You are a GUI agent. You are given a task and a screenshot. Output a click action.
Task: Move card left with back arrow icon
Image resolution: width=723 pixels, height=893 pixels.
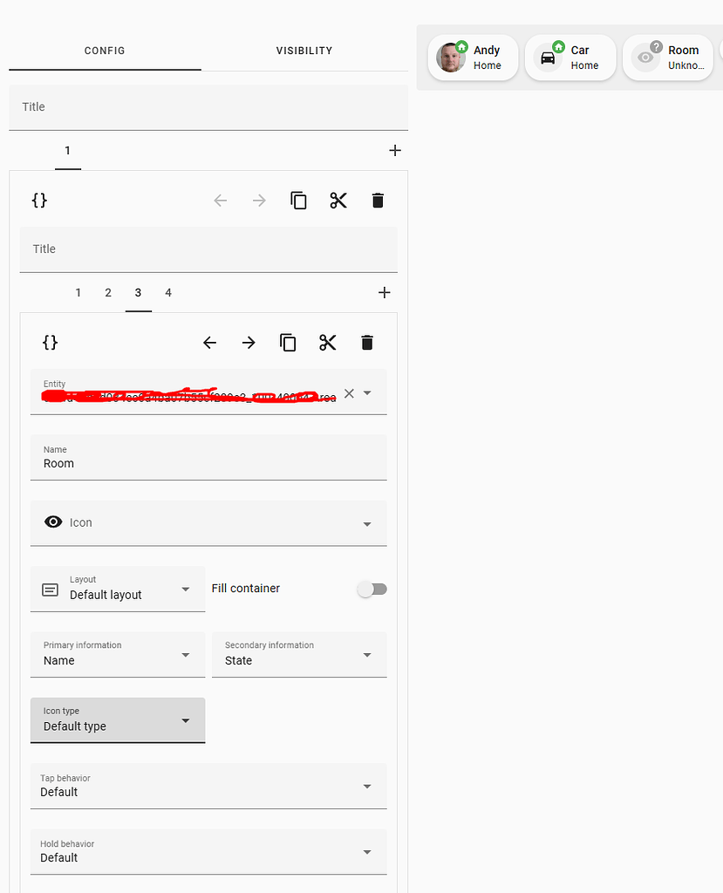pos(209,342)
